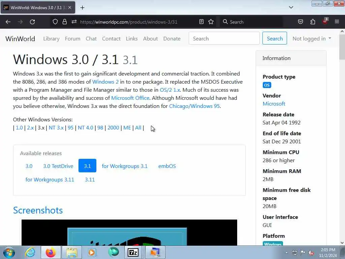The height and width of the screenshot is (259, 345).
Task: Open the extensions puzzle-piece icon
Action: click(x=313, y=22)
